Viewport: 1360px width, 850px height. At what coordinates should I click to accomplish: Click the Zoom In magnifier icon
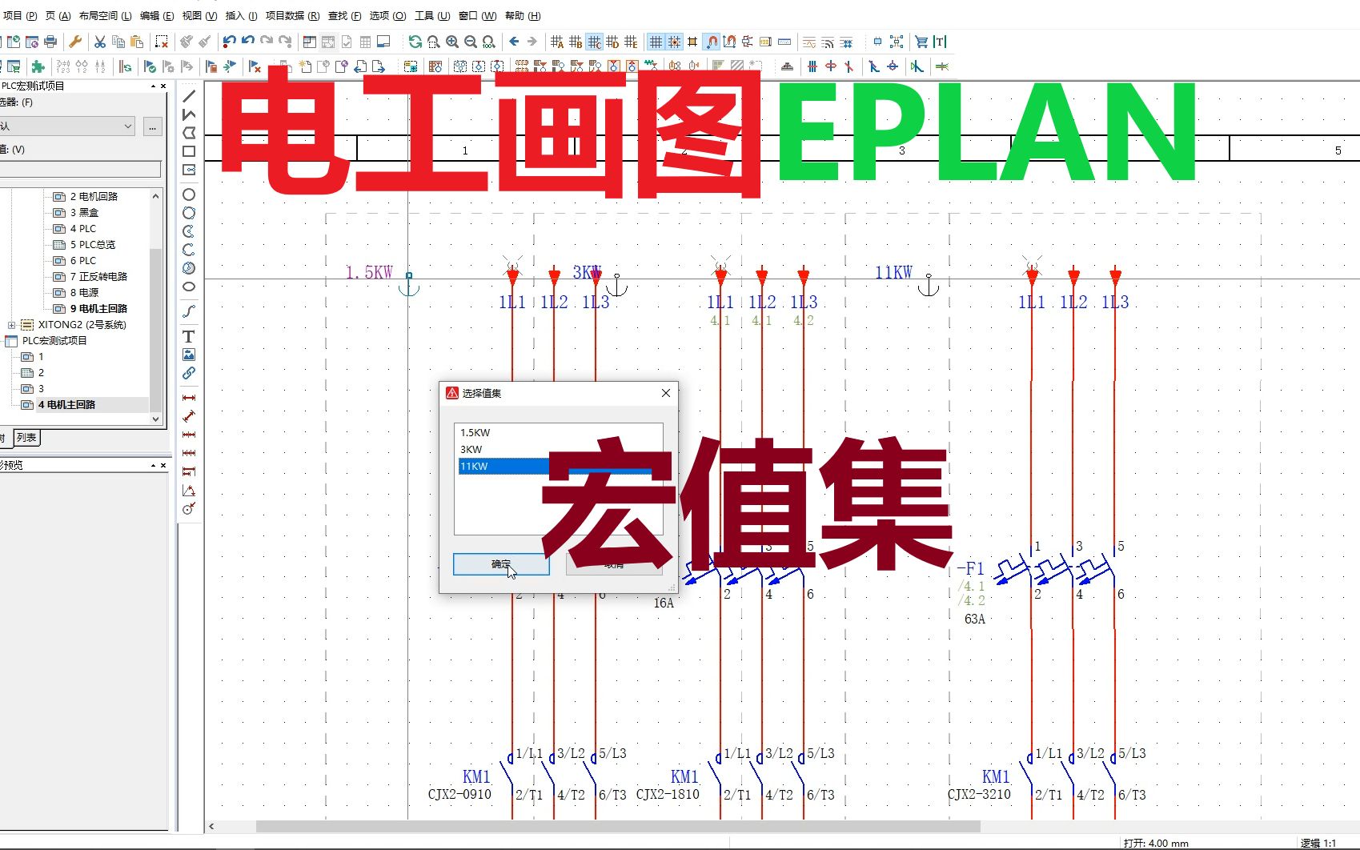click(452, 41)
